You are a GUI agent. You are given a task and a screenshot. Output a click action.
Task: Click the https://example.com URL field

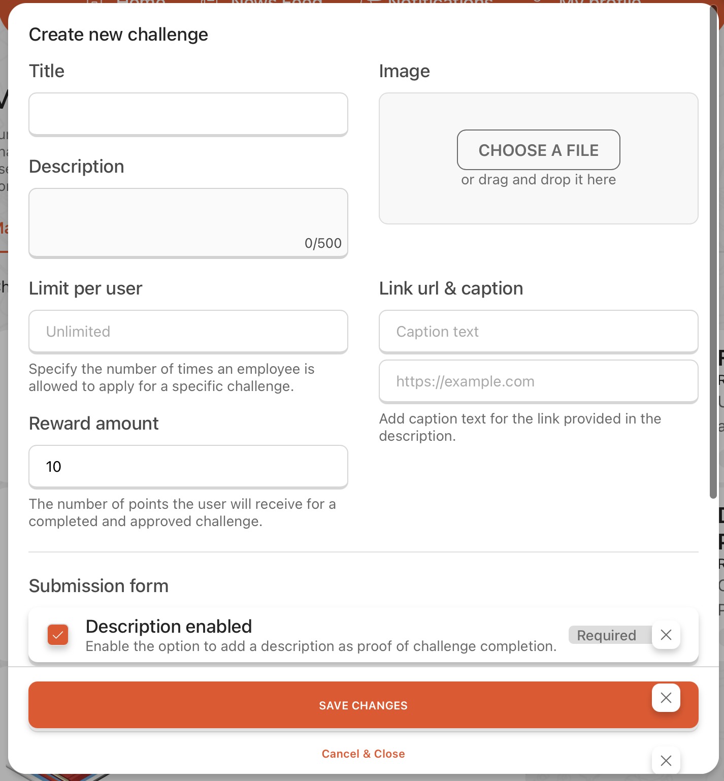(x=539, y=381)
